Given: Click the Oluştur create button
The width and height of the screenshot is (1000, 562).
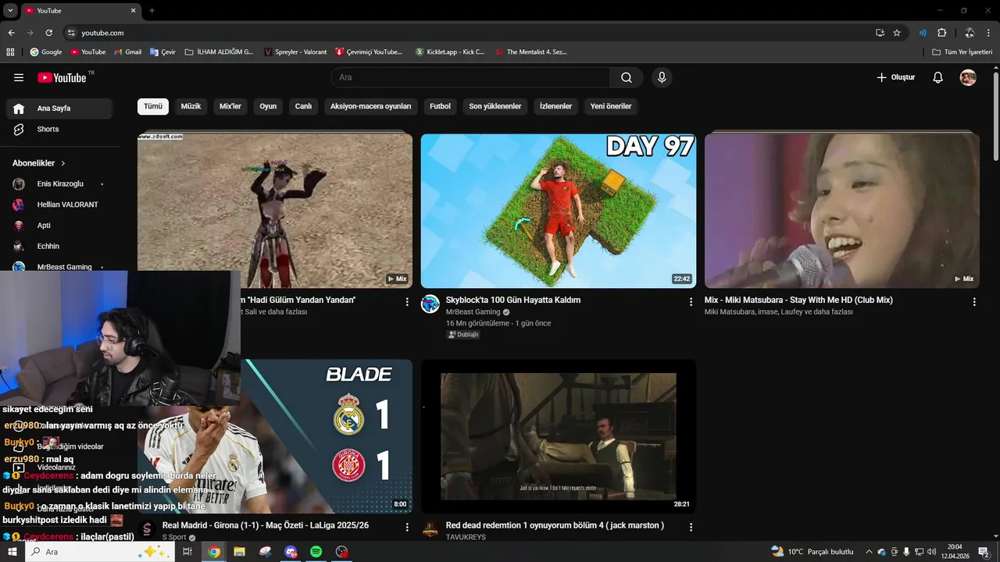Looking at the screenshot, I should [x=895, y=77].
